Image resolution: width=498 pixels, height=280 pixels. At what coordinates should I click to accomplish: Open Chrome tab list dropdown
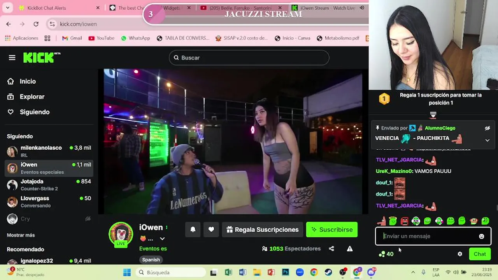tap(7, 8)
